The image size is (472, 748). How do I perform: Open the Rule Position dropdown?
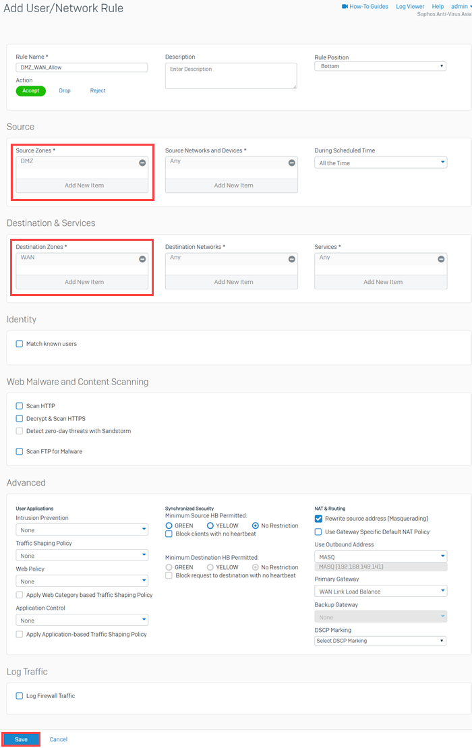(380, 65)
